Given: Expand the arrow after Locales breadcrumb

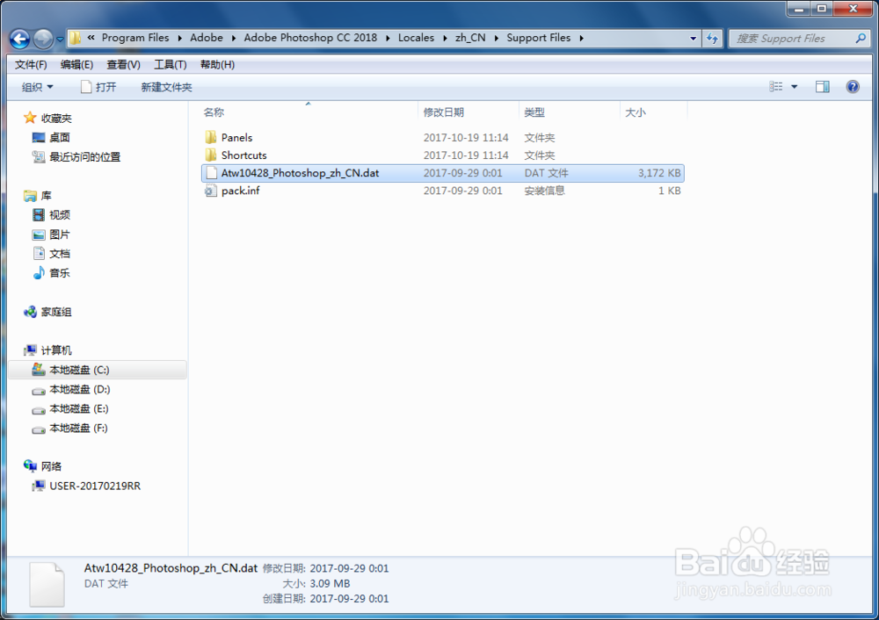Looking at the screenshot, I should click(x=445, y=38).
